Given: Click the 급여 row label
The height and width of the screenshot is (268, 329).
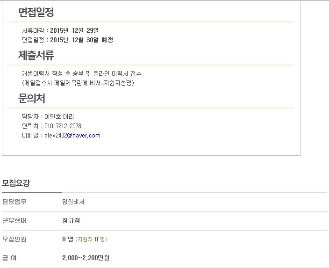Looking at the screenshot, I should [9, 258].
